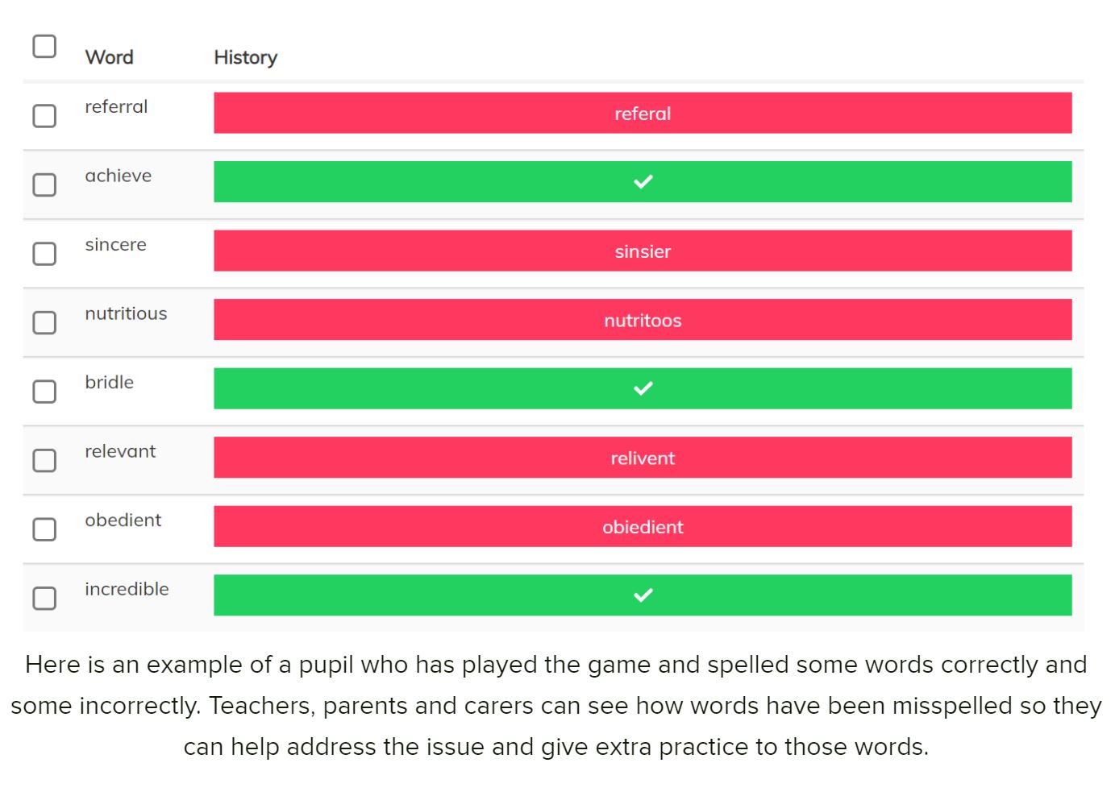Screen dimensions: 1115x796
Task: Click the 'nutritoos' misspelled attempt
Action: (643, 321)
